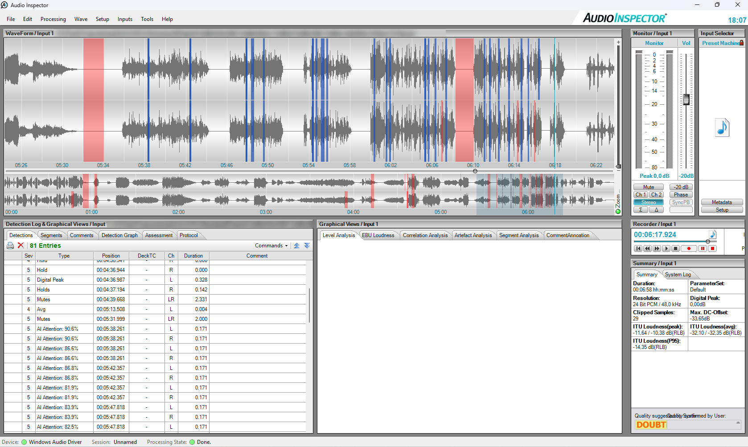Start recording with the red dot button

click(689, 249)
